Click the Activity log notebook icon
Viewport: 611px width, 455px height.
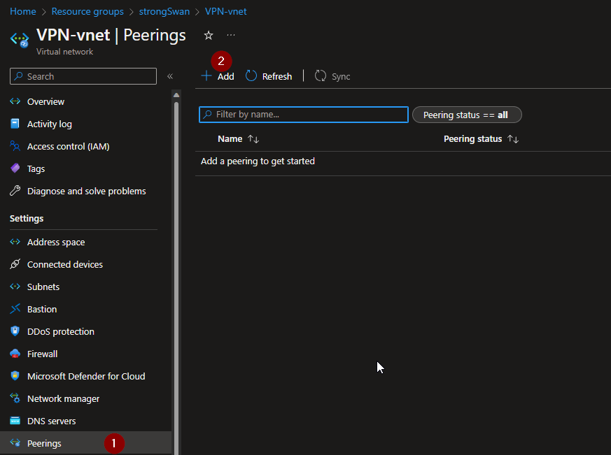15,124
